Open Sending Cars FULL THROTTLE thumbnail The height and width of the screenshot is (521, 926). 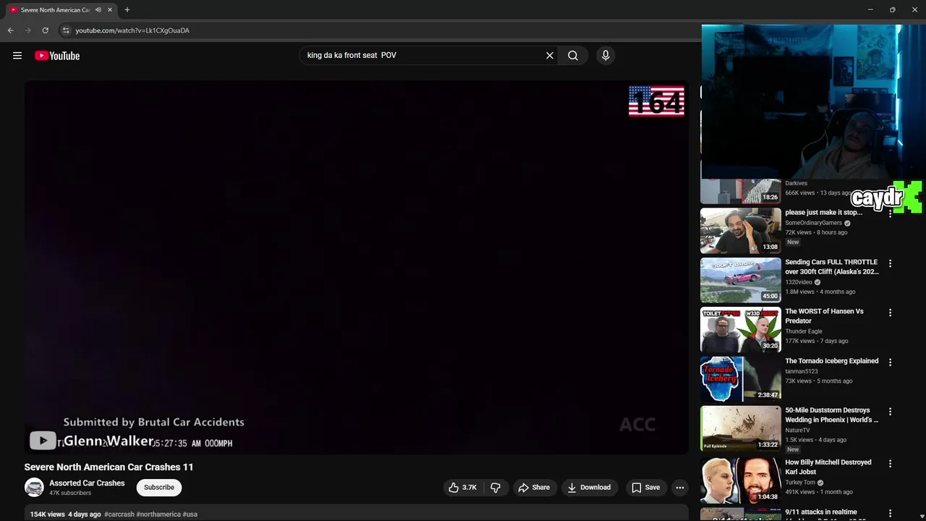click(x=741, y=280)
